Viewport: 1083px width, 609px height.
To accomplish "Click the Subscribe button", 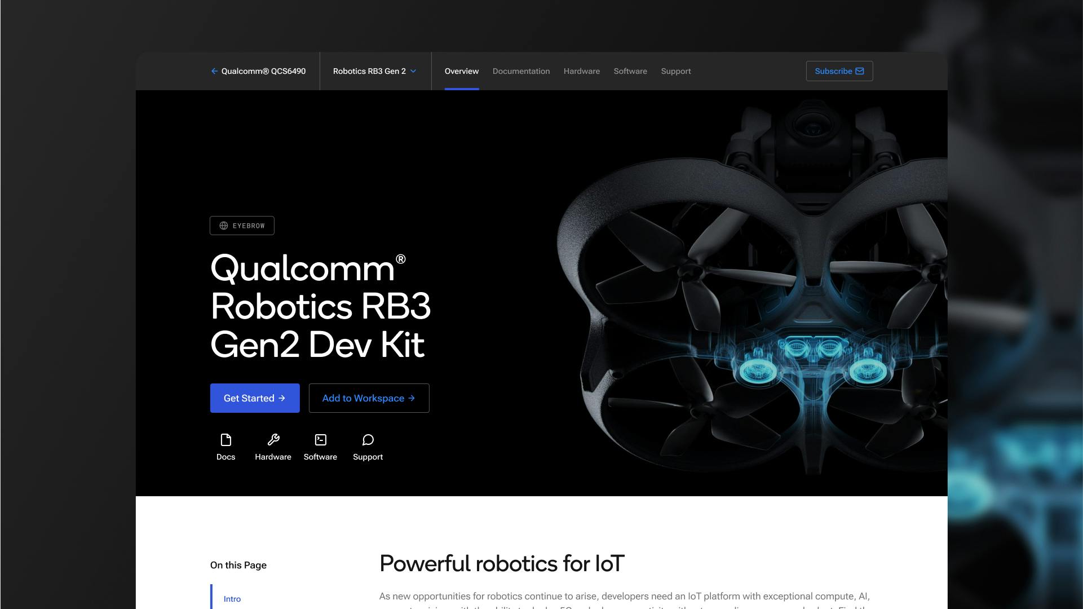I will point(839,71).
